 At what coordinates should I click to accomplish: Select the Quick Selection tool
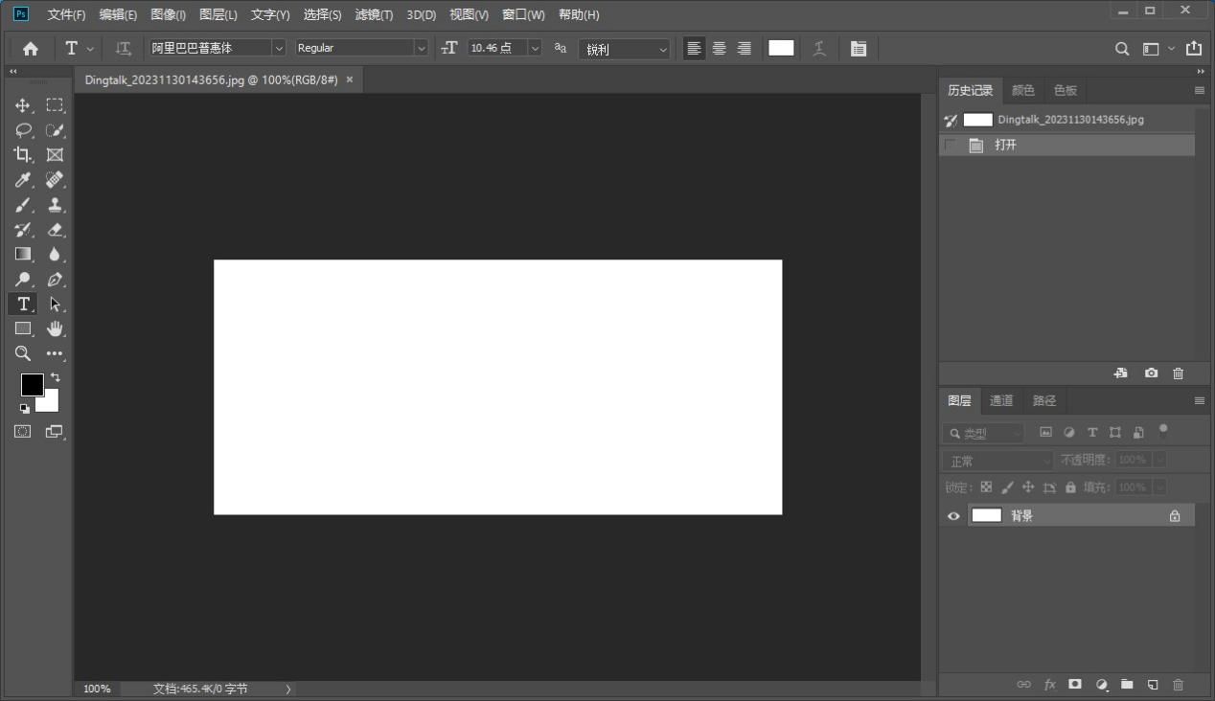coord(55,130)
